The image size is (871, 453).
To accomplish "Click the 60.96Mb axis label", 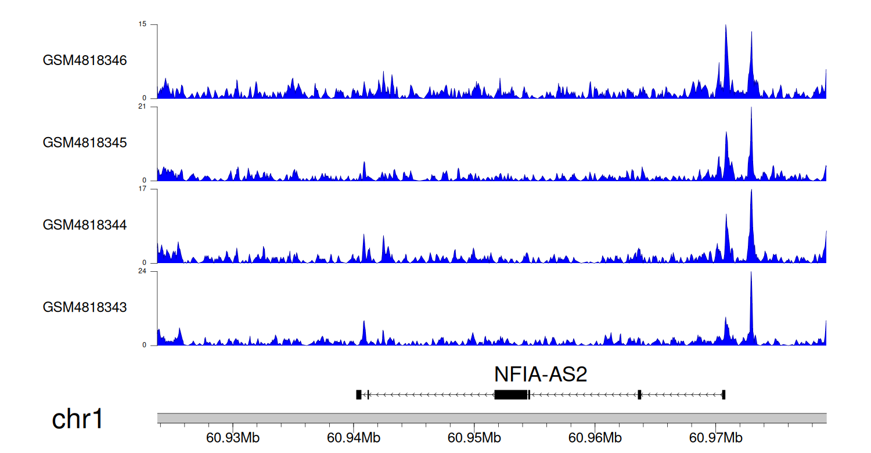I will point(595,437).
